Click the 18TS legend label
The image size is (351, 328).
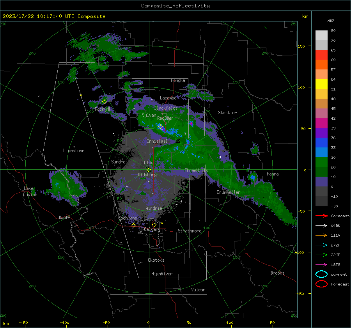335,265
